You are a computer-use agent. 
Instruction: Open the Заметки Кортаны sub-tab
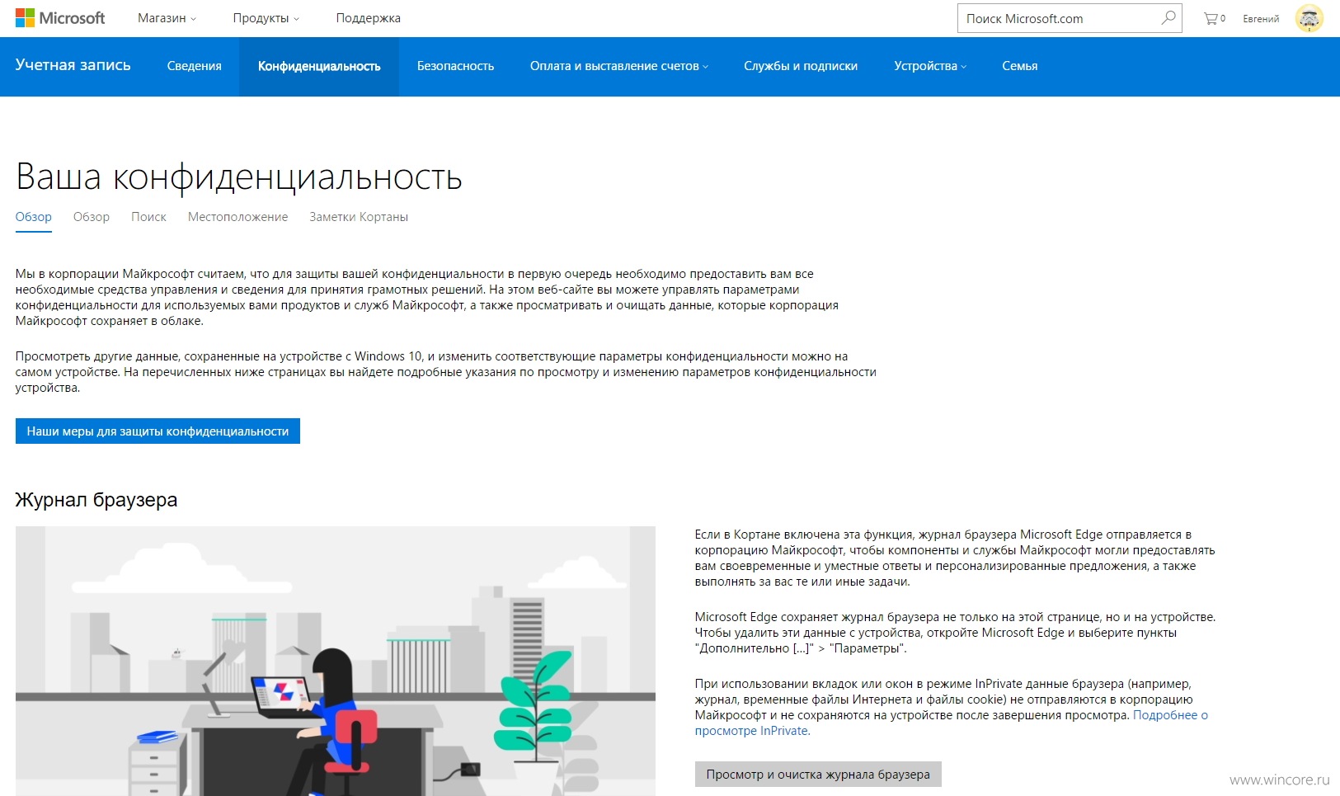point(359,217)
